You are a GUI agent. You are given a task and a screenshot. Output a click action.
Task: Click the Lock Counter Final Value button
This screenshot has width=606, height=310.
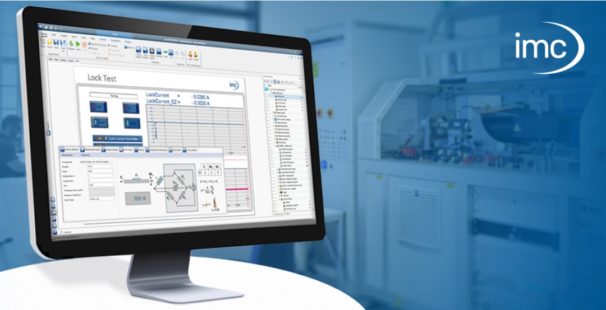tap(117, 138)
